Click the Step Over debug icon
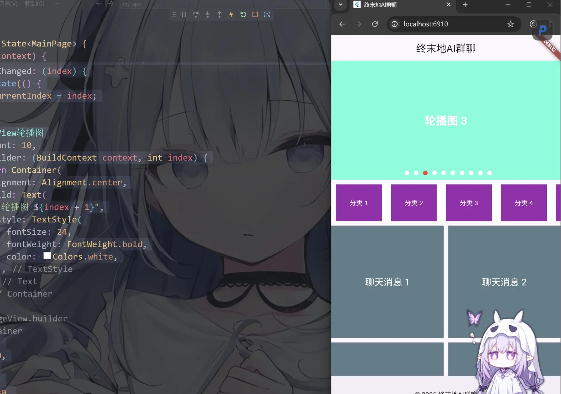Screen dimensions: 561x394 click(196, 14)
